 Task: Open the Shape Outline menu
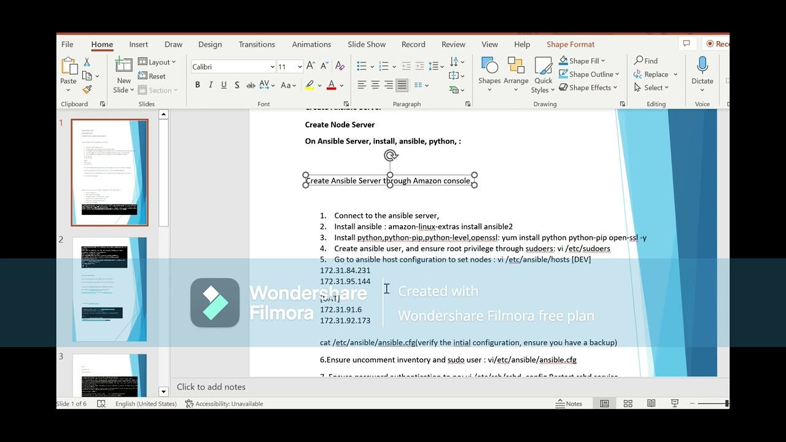tap(589, 74)
